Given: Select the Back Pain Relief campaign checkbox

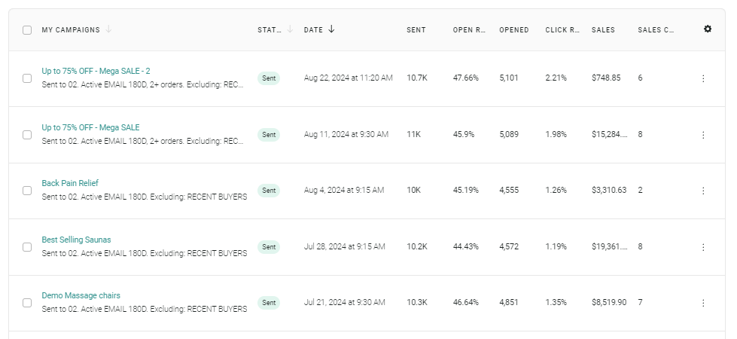Looking at the screenshot, I should [27, 191].
